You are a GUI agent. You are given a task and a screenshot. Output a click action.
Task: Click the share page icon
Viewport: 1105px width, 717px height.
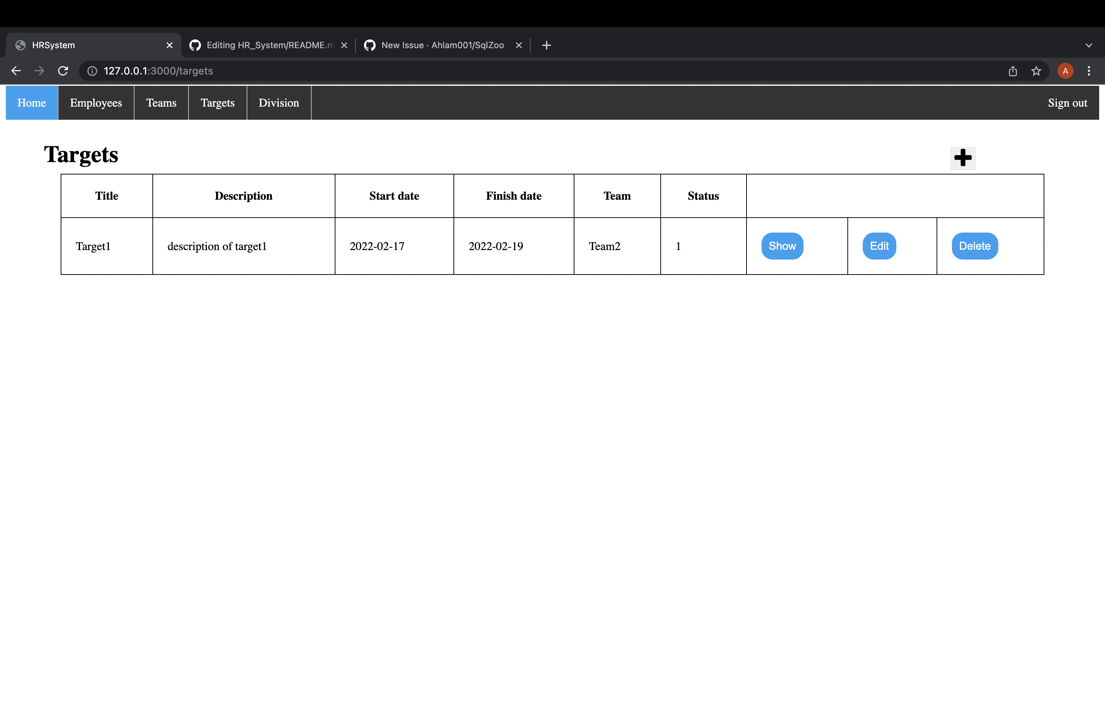click(1013, 71)
